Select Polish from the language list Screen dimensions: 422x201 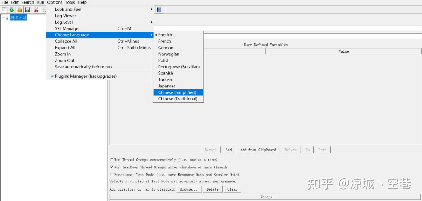[x=178, y=60]
